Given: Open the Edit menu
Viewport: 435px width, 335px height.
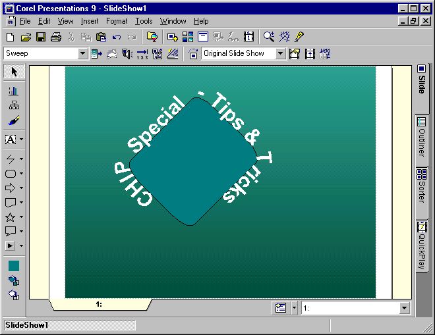Looking at the screenshot, I should coord(44,21).
